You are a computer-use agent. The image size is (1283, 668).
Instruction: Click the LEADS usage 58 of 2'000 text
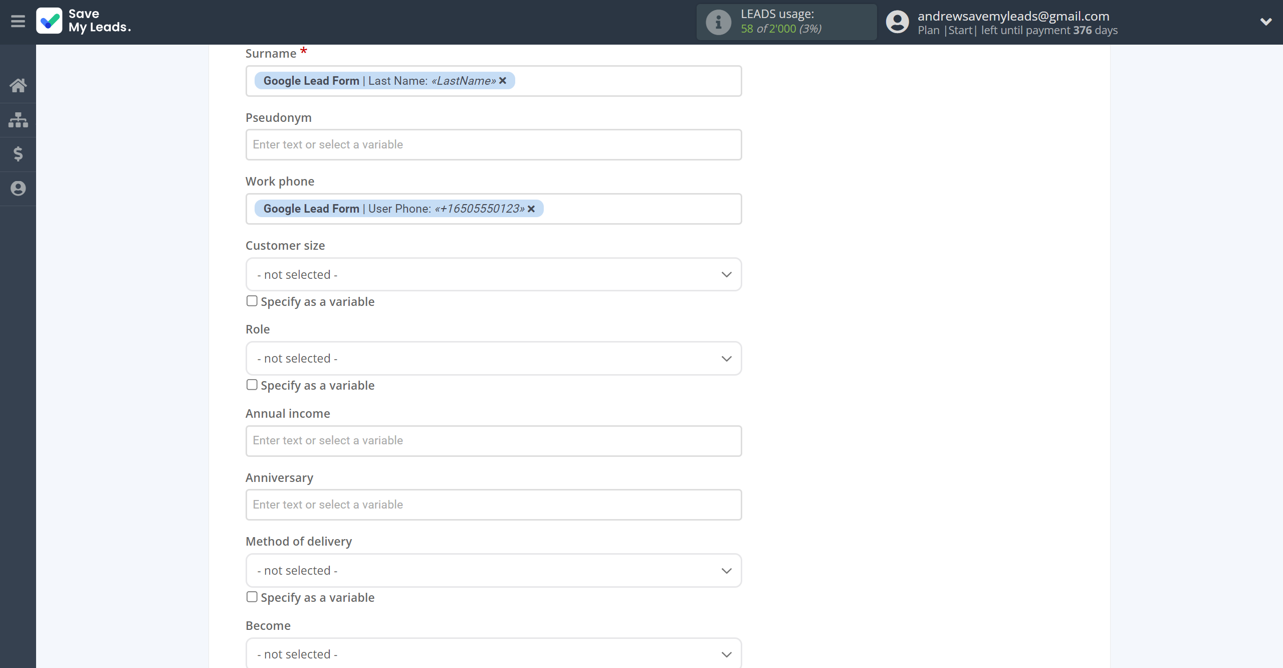(x=781, y=29)
